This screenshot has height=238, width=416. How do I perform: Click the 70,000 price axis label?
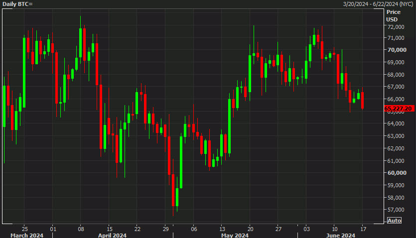[397, 50]
